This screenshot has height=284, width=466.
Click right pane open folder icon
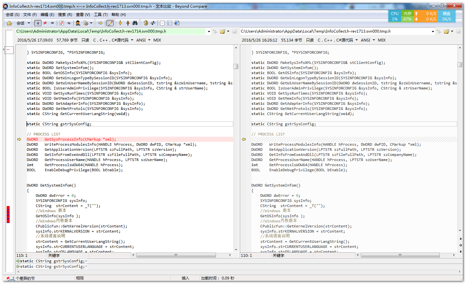tap(447, 31)
